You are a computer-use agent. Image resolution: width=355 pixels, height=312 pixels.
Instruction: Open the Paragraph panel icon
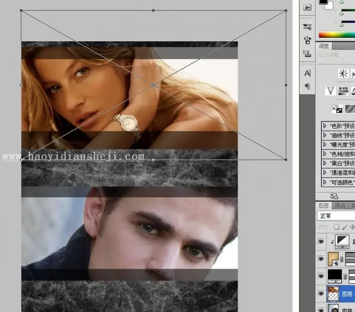click(307, 86)
